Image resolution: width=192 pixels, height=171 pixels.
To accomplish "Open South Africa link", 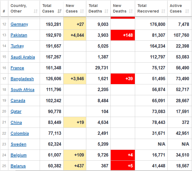I will pyautogui.click(x=23, y=90).
